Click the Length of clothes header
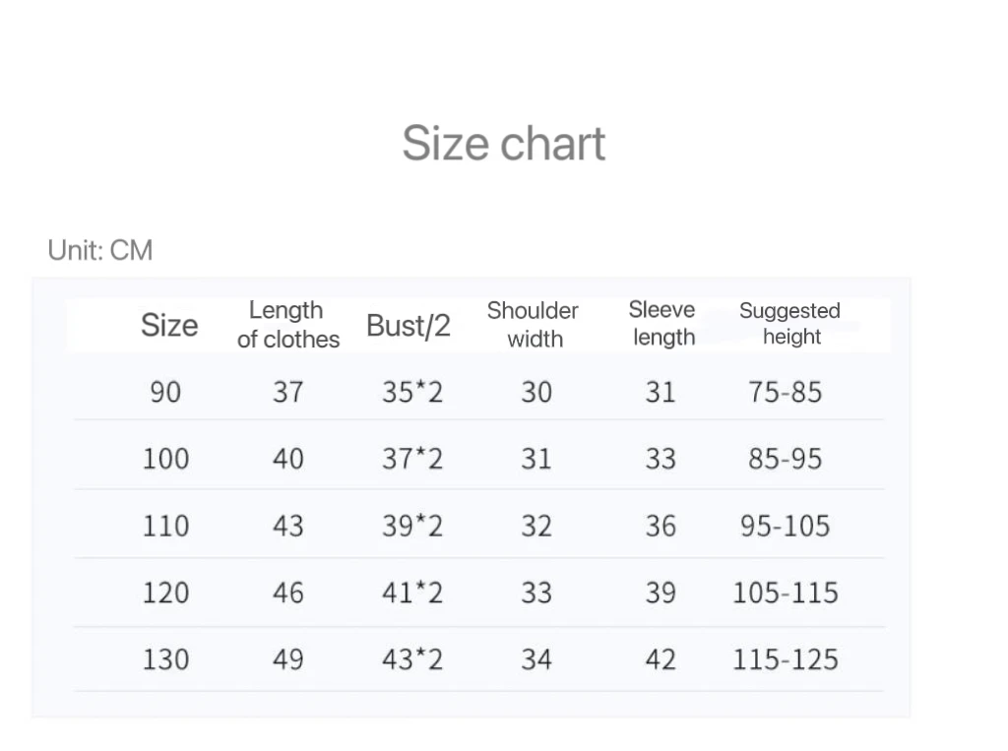Viewport: 1008px width, 751px height. tap(287, 325)
